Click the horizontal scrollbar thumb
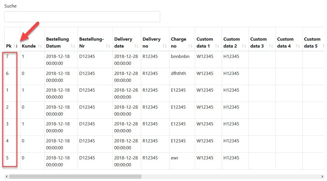The image size is (327, 181). point(75,176)
